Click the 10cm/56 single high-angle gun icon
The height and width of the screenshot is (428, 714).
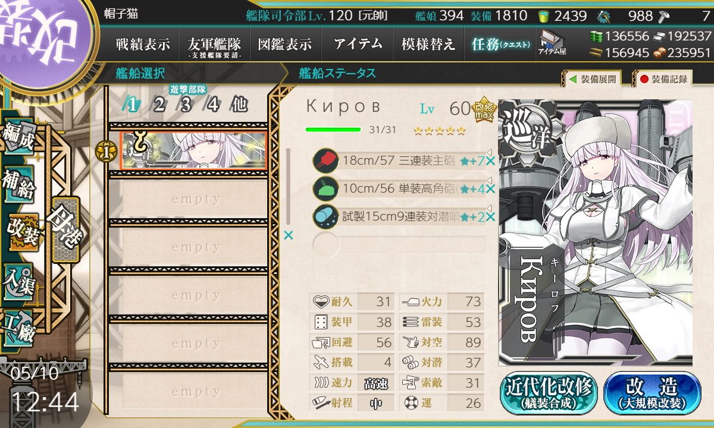click(325, 188)
